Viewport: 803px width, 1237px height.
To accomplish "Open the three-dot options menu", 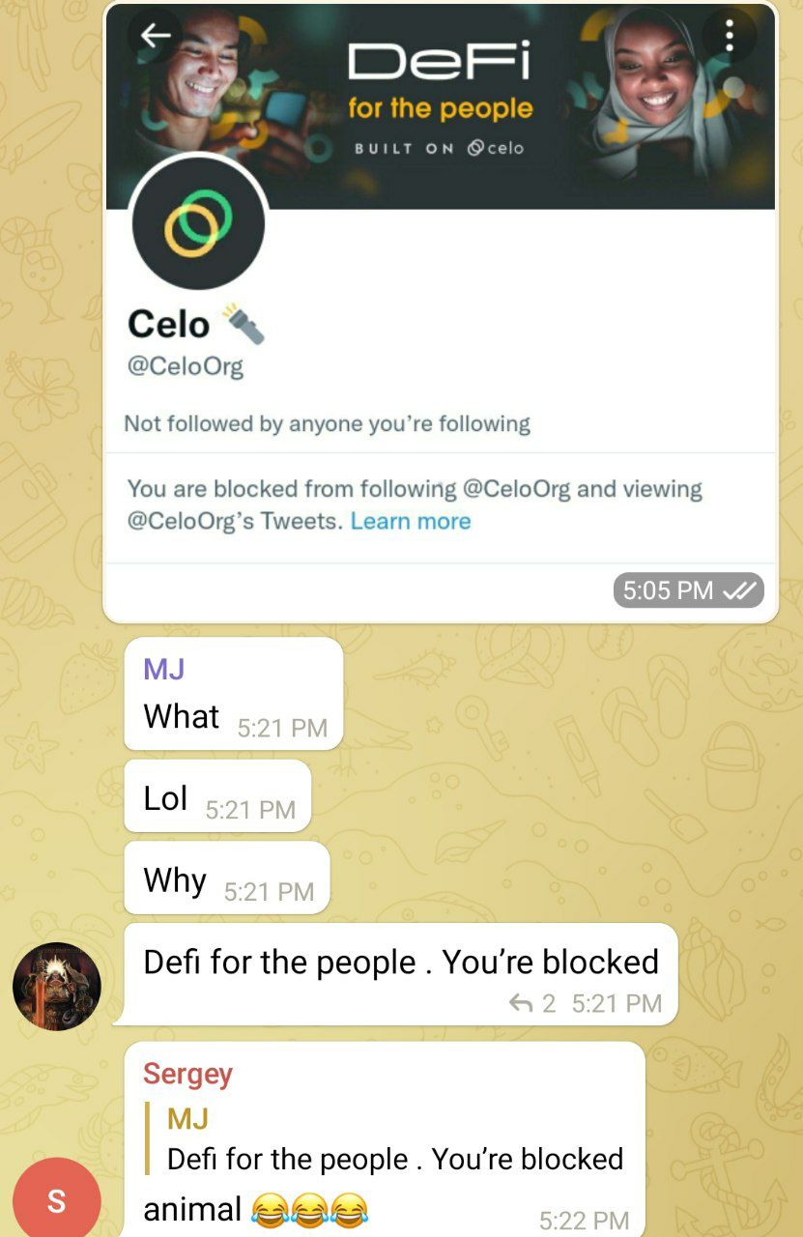I will point(730,36).
